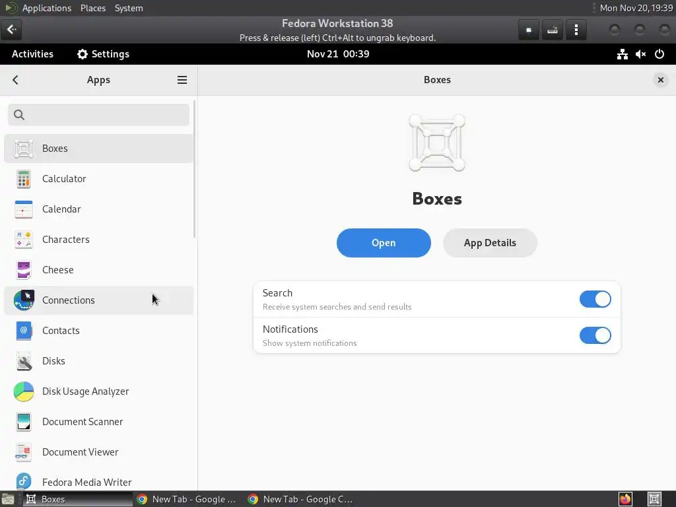Click the Disks app icon
Screen dimensions: 676x507
(23, 361)
